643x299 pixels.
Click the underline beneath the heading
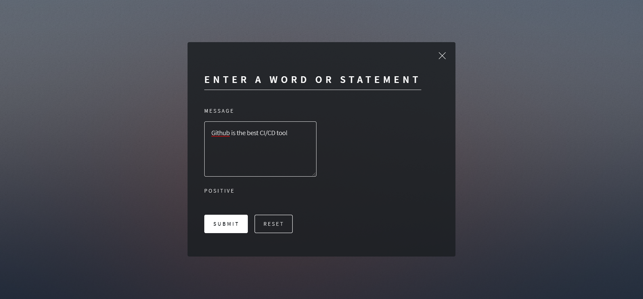(312, 89)
